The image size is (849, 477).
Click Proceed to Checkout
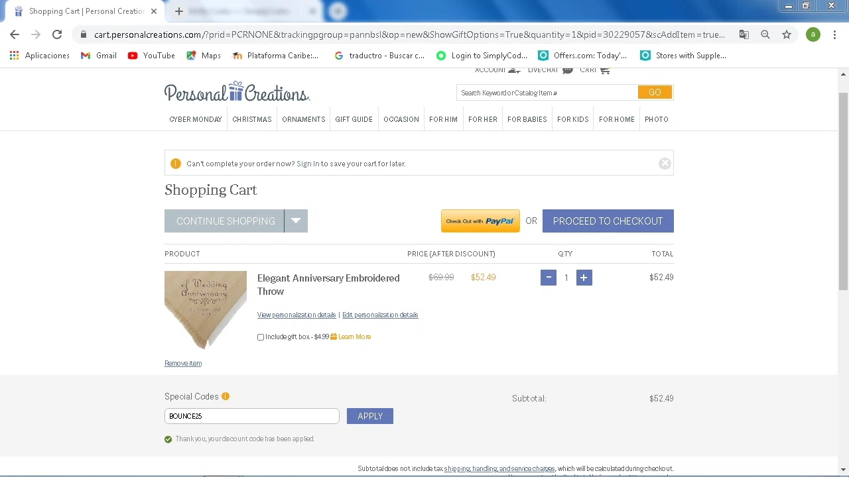pos(608,221)
